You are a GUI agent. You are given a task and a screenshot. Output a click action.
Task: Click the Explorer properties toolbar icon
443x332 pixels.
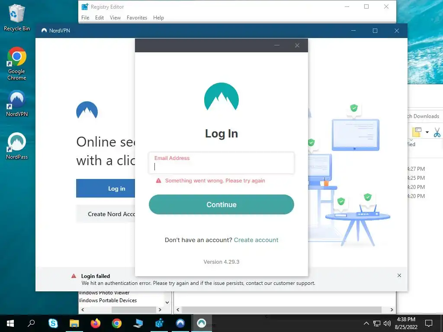point(417,132)
